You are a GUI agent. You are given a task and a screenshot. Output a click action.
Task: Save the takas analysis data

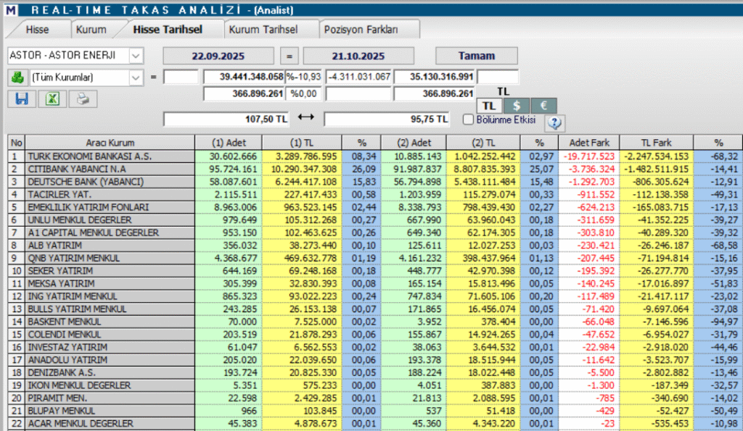pos(20,99)
